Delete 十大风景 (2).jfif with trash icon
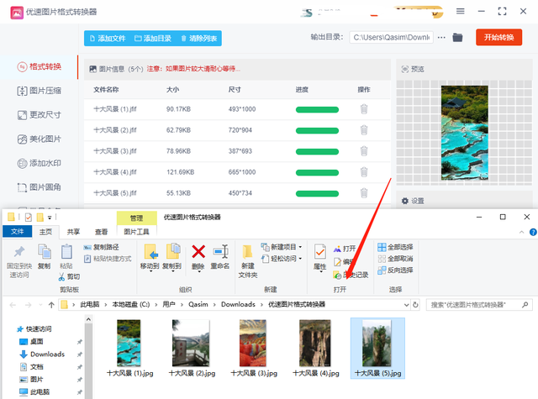 point(364,130)
